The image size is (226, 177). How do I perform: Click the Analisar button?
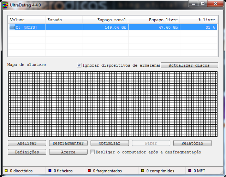tap(27, 143)
